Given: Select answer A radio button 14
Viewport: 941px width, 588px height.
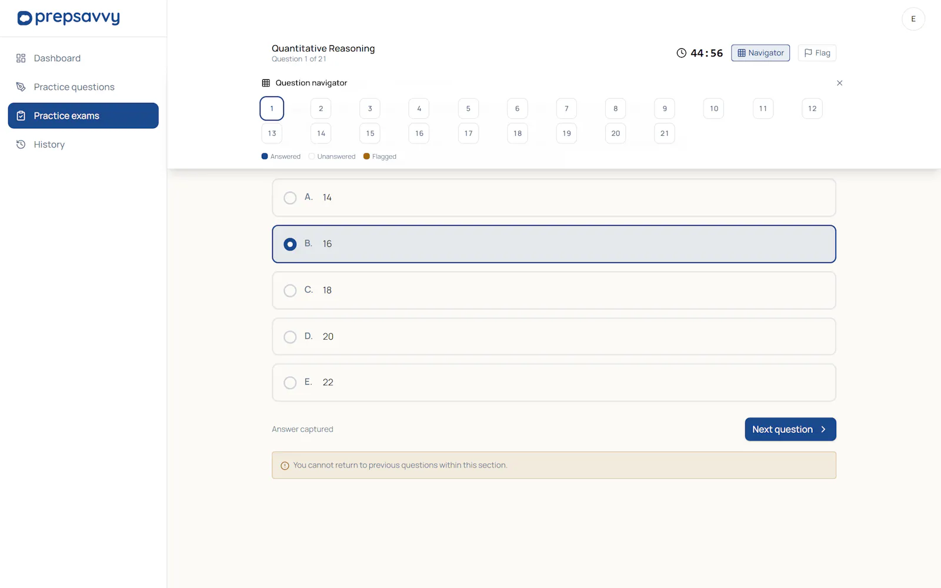Looking at the screenshot, I should tap(290, 198).
